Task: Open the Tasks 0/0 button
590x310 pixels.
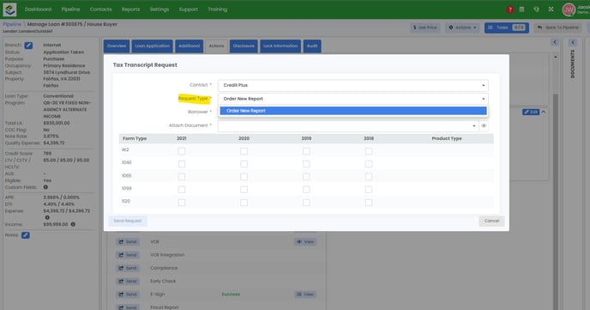Action: pos(507,27)
